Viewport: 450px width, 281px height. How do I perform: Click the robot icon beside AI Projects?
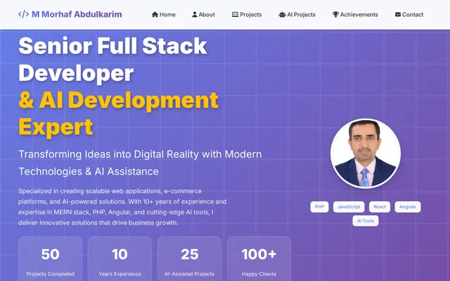tap(282, 14)
